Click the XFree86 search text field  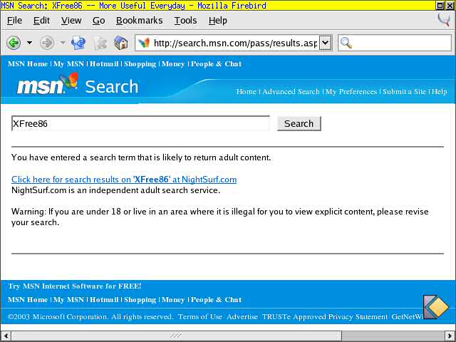pos(140,123)
